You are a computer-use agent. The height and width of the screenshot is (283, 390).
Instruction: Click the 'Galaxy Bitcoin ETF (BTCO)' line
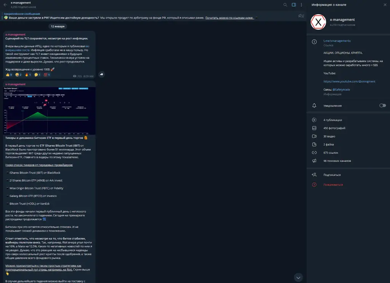33,196
